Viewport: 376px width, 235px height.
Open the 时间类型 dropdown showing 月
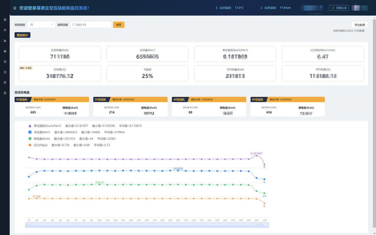click(41, 25)
